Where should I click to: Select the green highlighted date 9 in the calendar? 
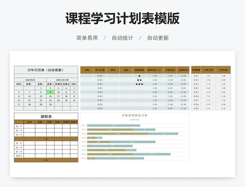coord(50,92)
